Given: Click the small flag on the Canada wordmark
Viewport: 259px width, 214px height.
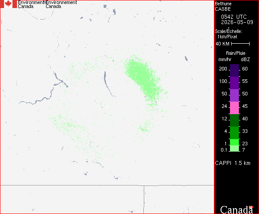Looking at the screenshot, I should (x=251, y=207).
